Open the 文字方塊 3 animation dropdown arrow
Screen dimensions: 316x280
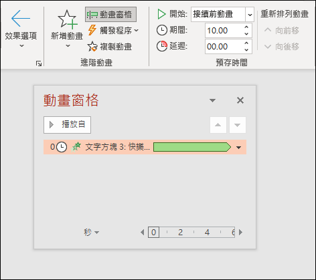[239, 148]
